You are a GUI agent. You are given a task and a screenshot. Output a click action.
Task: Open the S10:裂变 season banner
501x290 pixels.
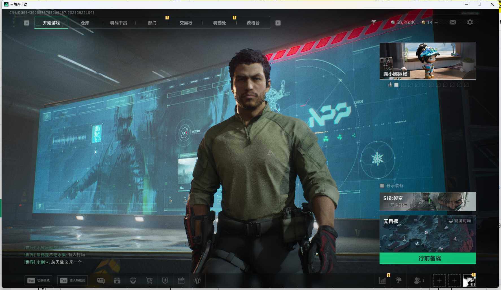(428, 202)
